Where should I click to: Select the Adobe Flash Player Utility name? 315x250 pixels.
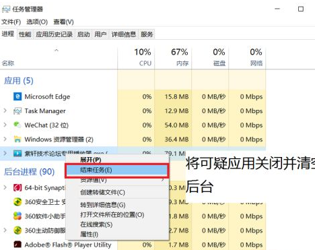tap(68, 245)
